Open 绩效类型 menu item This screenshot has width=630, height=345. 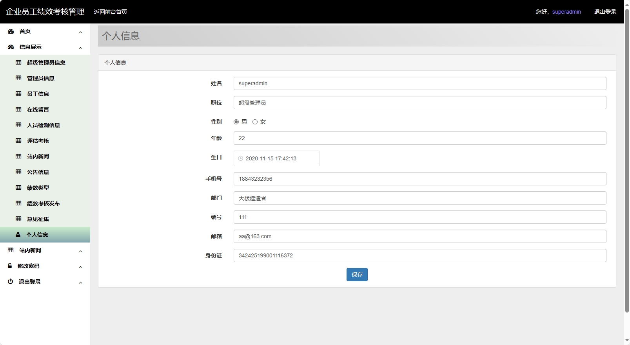pos(45,188)
